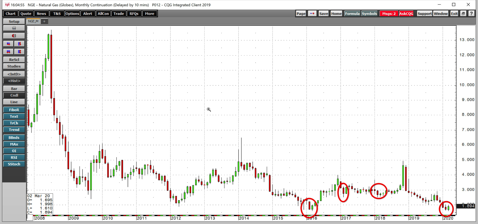Click the 5.000 price scale label

click(468, 160)
